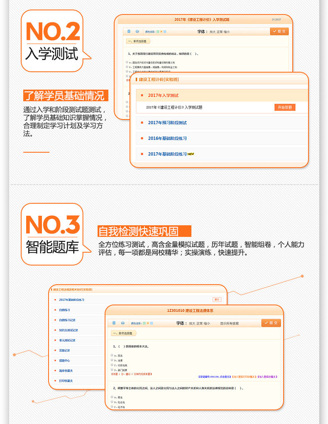Viewport: 328px width, 424px height.
Task: Click 缩小 font size in 建设工程法律体系 window
Action: [x=207, y=324]
